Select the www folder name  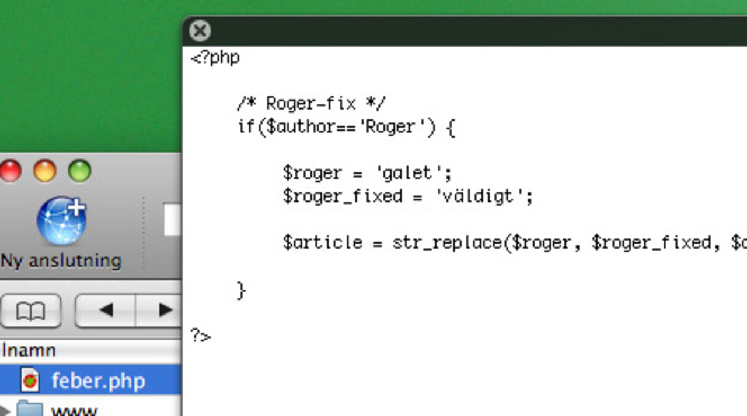(74, 411)
